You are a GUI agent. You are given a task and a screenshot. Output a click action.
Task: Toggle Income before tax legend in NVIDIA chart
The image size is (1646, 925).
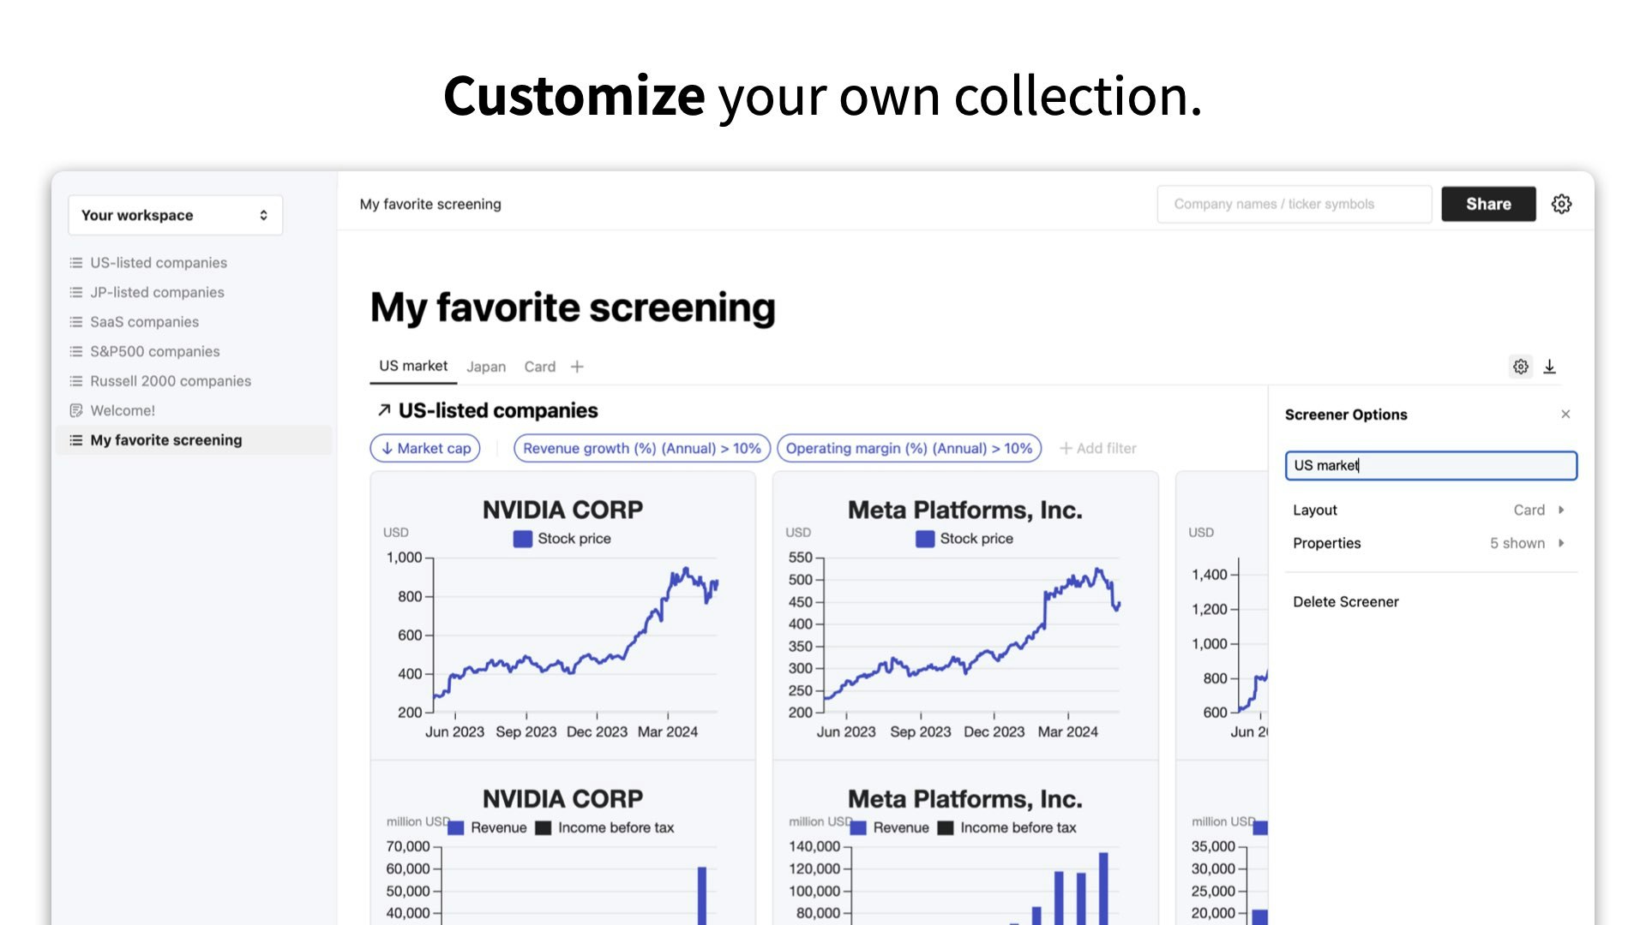click(604, 827)
